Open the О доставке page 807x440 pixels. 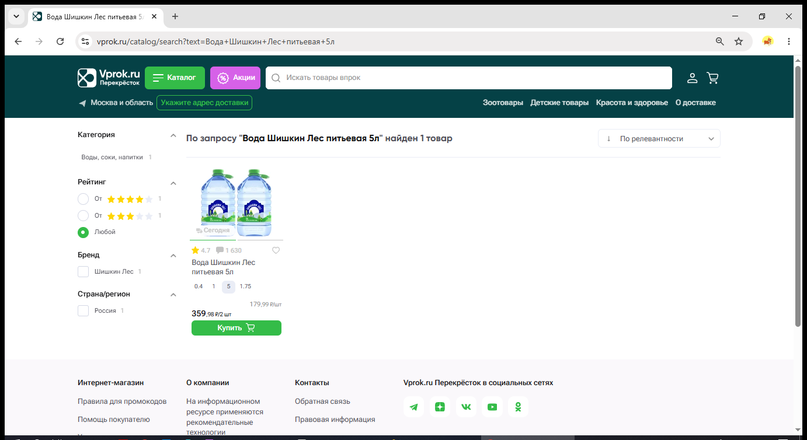click(x=695, y=103)
